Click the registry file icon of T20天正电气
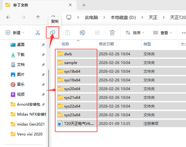This screenshot has width=186, height=147. [60, 123]
